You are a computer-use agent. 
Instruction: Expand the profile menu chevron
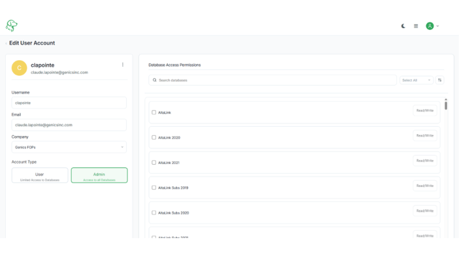click(438, 26)
